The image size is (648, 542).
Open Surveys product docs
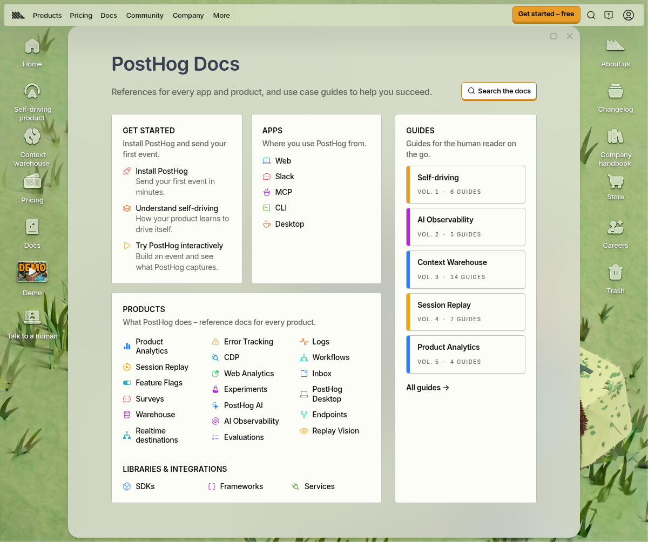pyautogui.click(x=144, y=399)
